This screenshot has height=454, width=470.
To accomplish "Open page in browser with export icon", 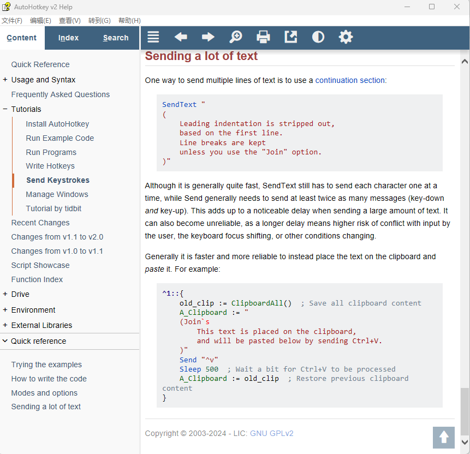I will (x=291, y=37).
